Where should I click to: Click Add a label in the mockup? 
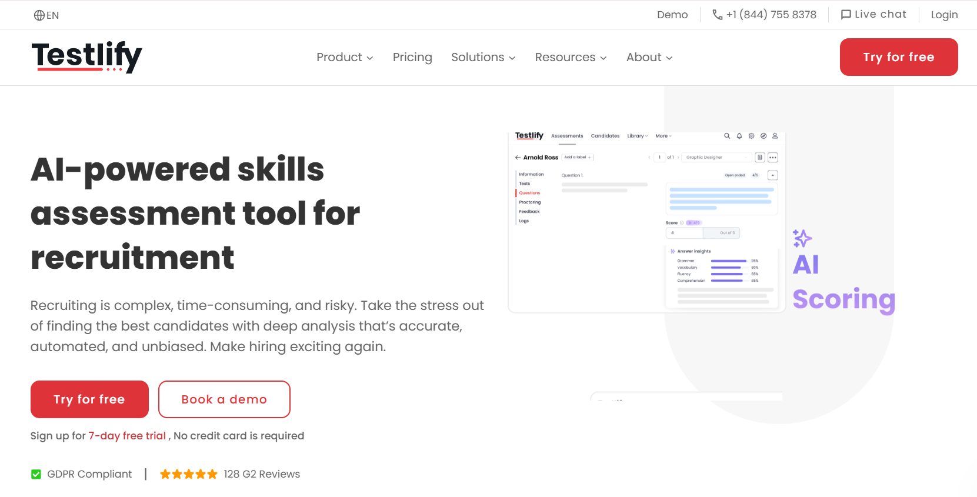[578, 158]
